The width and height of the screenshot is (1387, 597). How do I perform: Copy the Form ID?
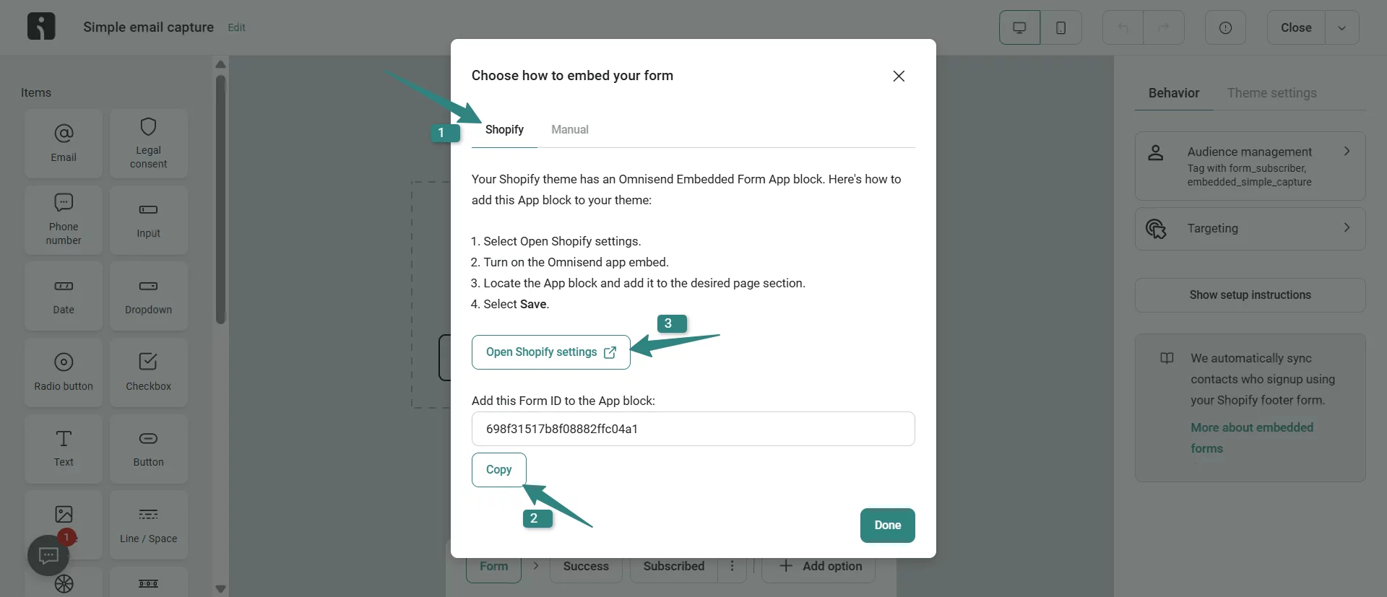point(498,470)
